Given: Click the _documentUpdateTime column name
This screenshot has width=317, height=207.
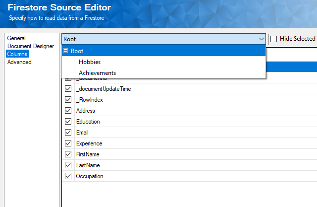Looking at the screenshot, I should [x=104, y=89].
